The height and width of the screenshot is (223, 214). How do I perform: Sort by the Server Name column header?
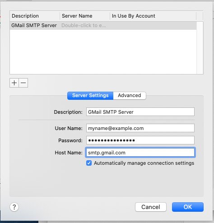coord(85,16)
